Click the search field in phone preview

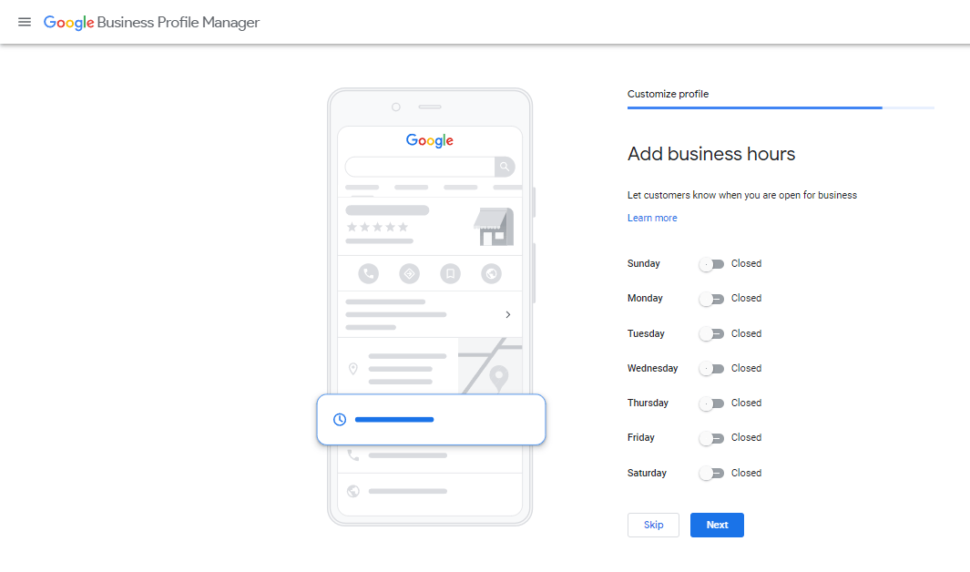(x=420, y=167)
